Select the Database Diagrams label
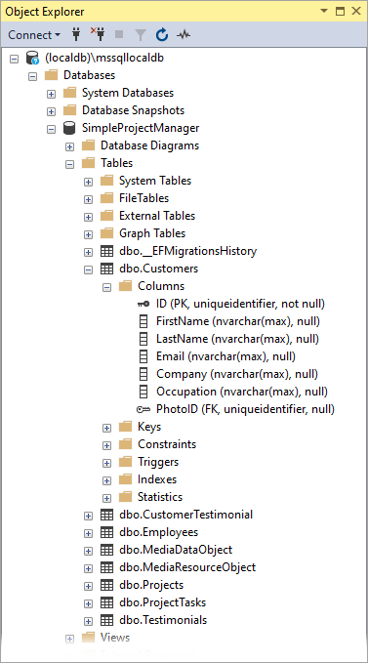 pyautogui.click(x=149, y=145)
